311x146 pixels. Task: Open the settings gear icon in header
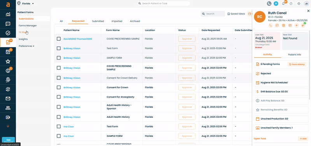point(299,3)
